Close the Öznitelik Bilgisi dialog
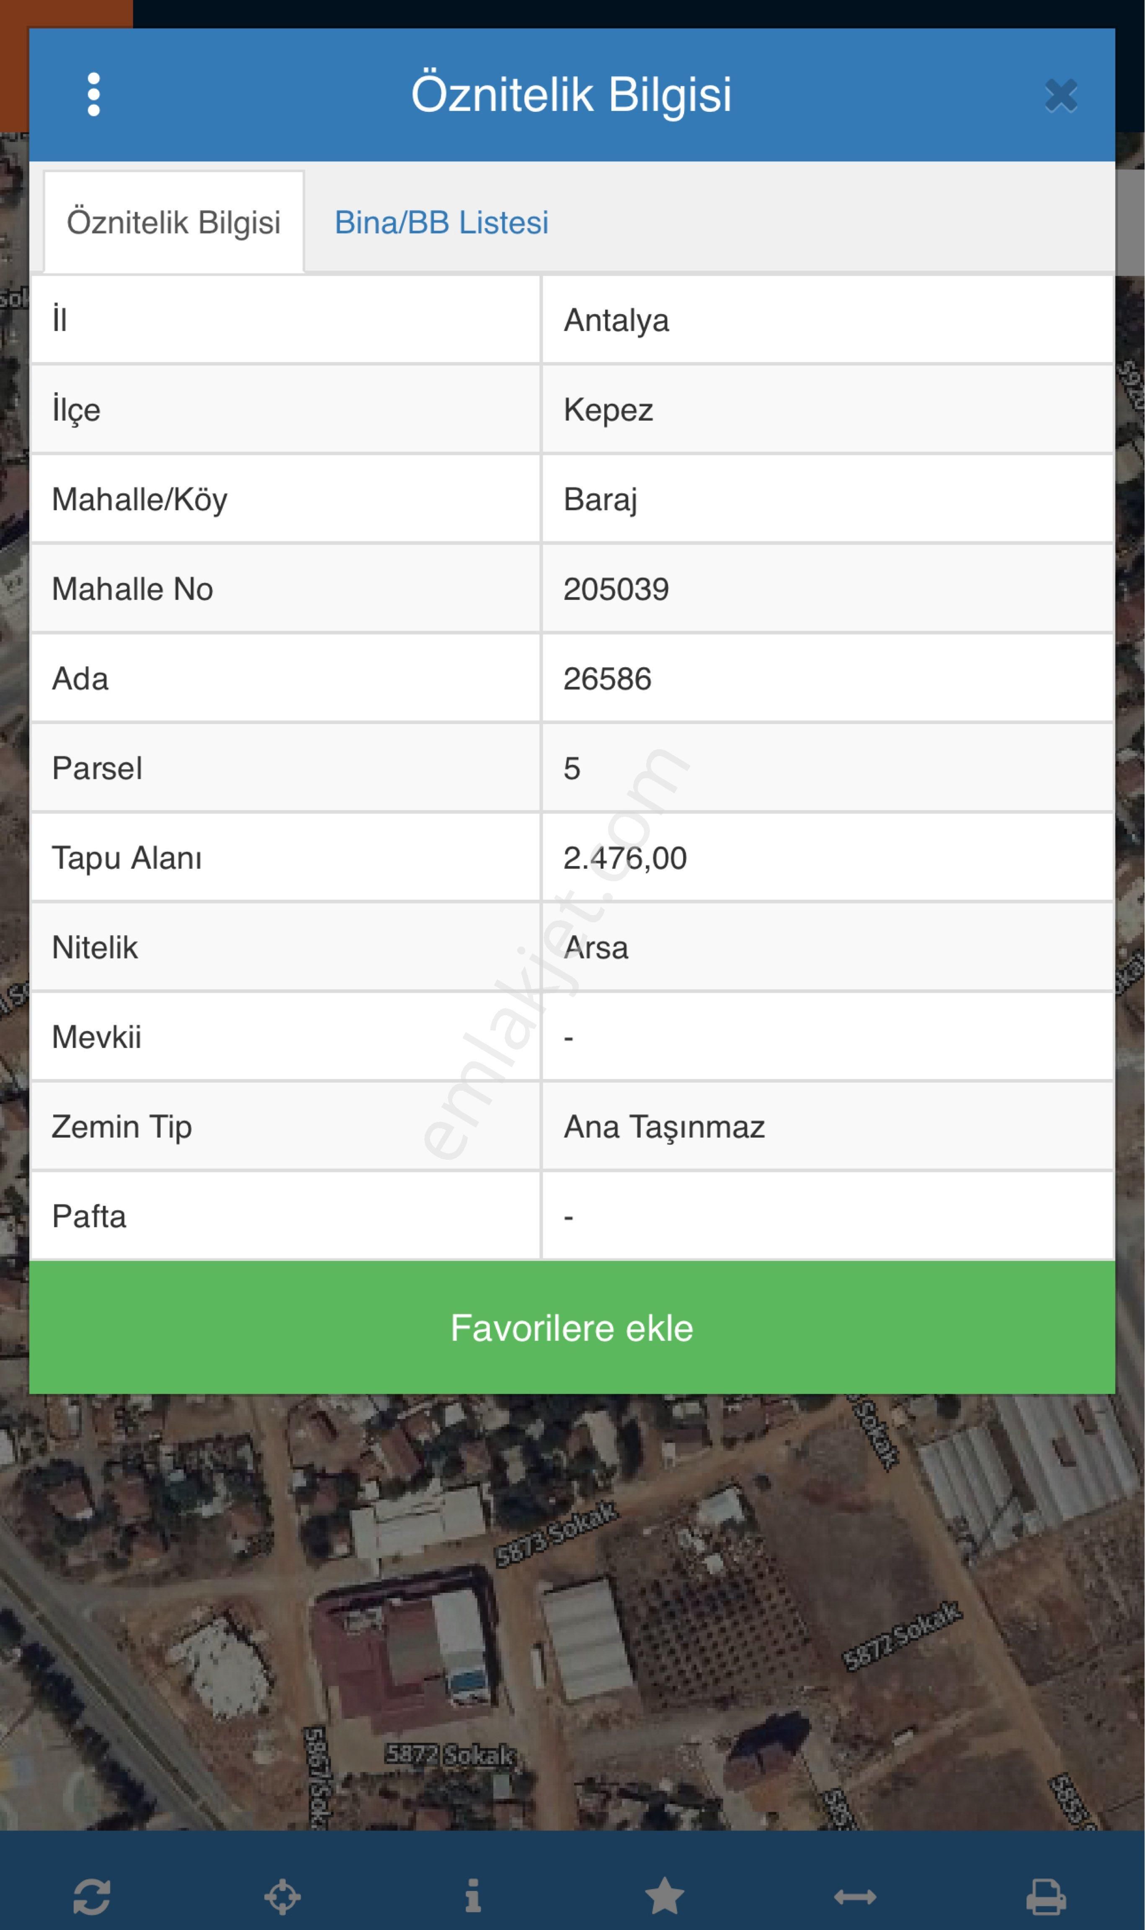 tap(1061, 95)
